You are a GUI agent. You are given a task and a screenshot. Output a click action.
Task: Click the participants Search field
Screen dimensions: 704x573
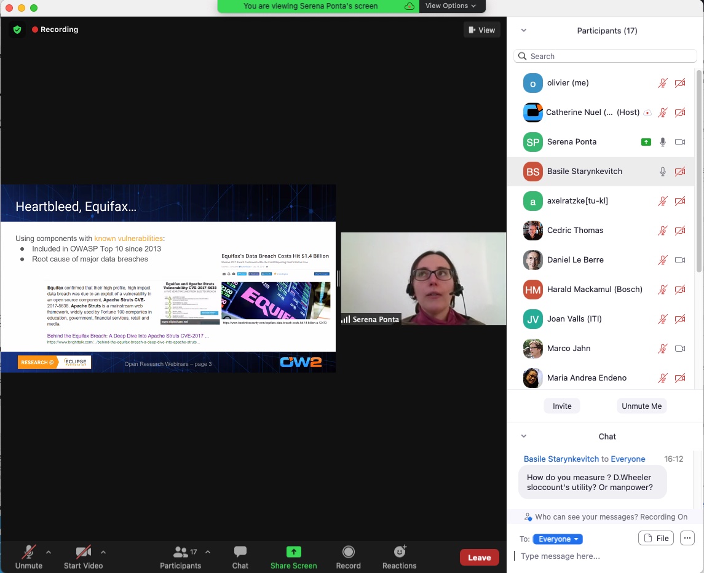[605, 56]
